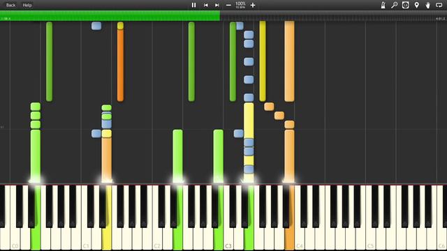Pause the song playback
The width and height of the screenshot is (447, 251).
tap(193, 5)
